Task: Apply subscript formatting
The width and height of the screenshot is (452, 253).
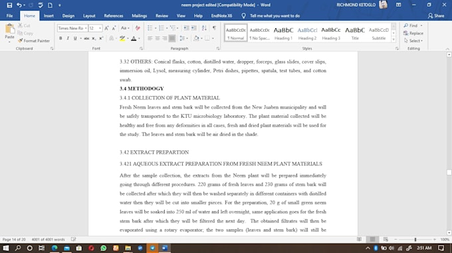Action: click(94, 38)
